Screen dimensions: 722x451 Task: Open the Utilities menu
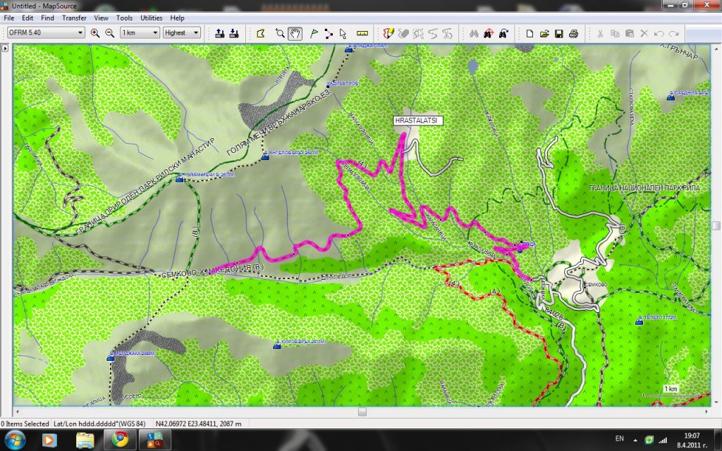(151, 18)
